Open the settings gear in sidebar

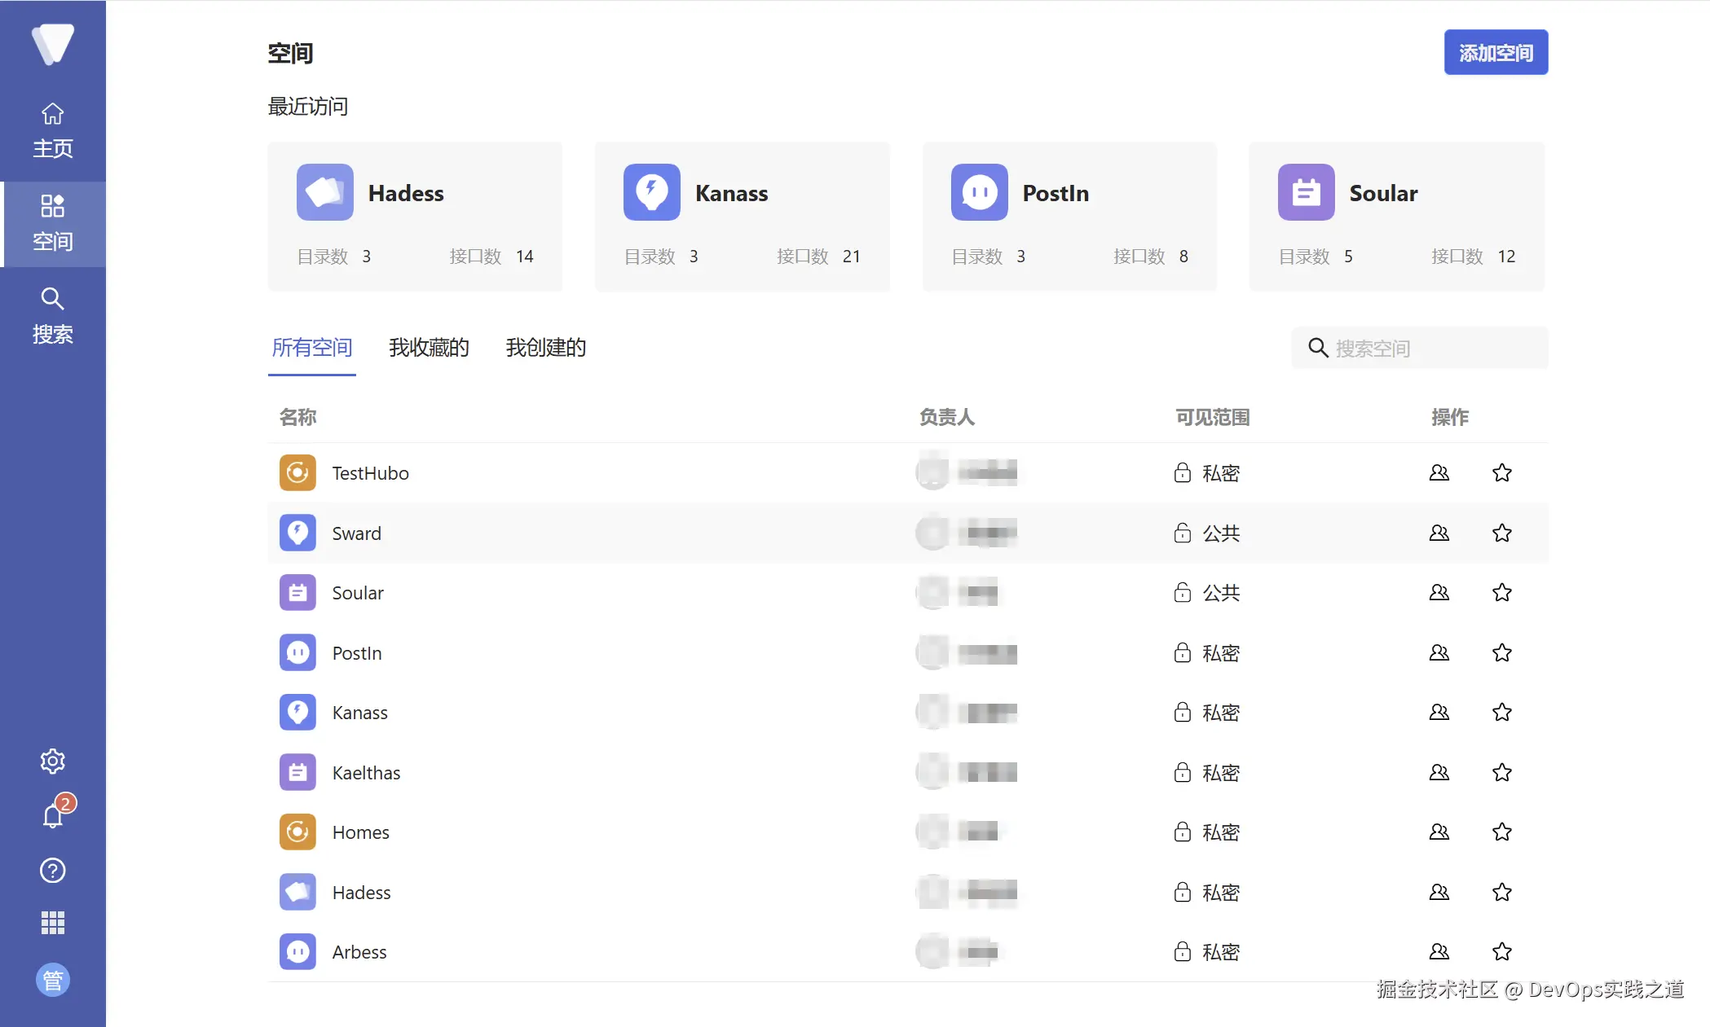[52, 761]
